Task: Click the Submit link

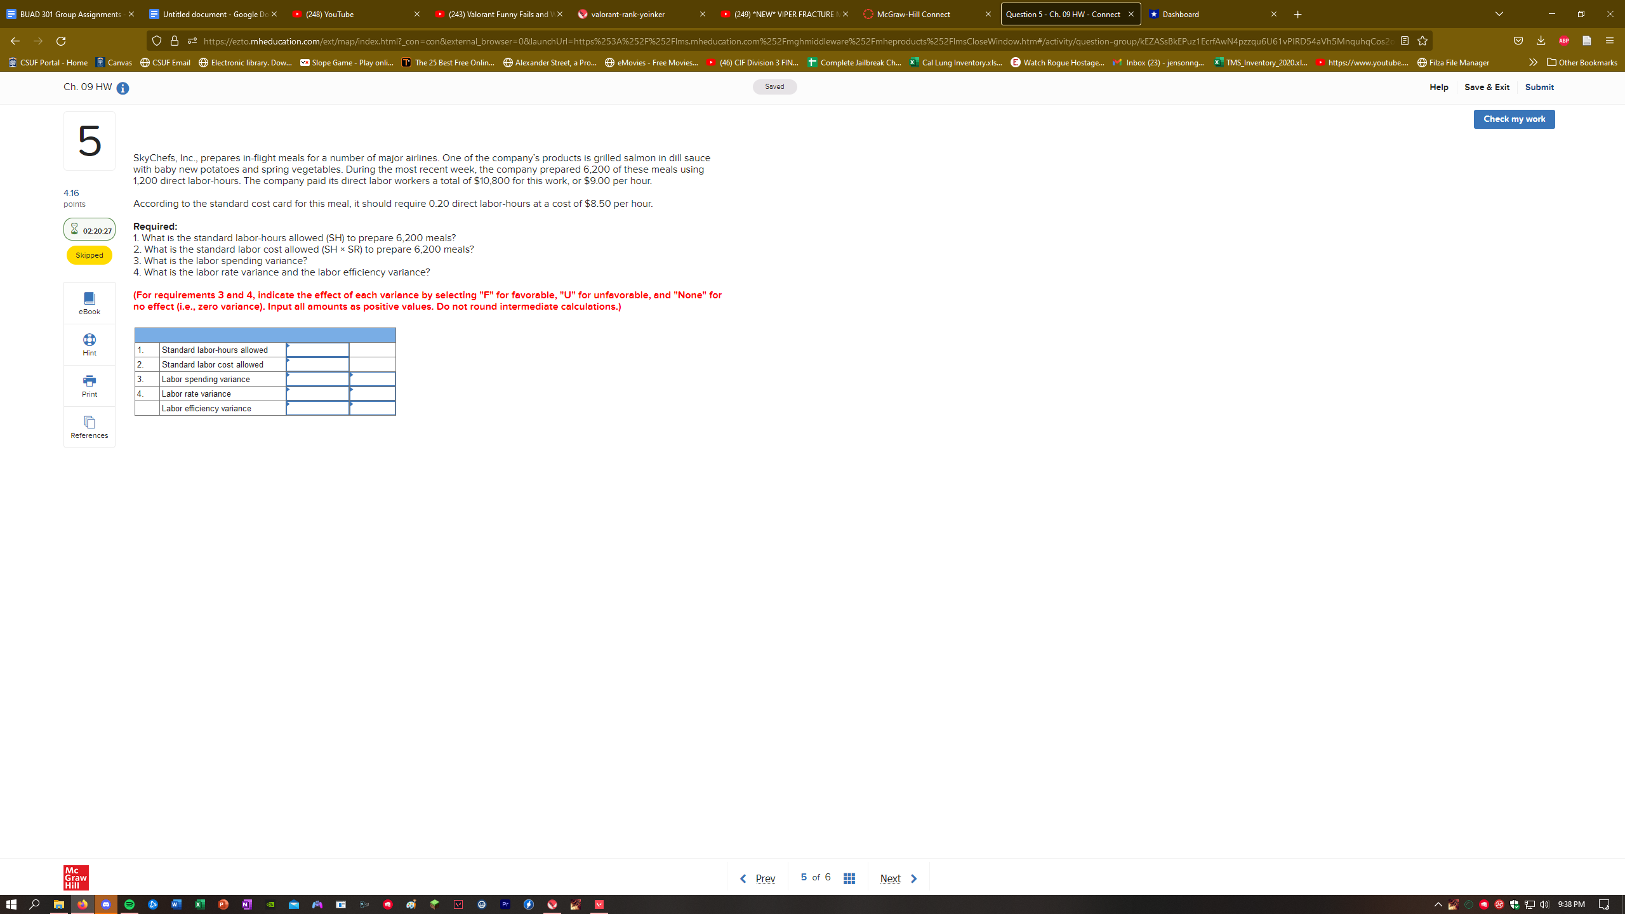Action: pos(1539,87)
